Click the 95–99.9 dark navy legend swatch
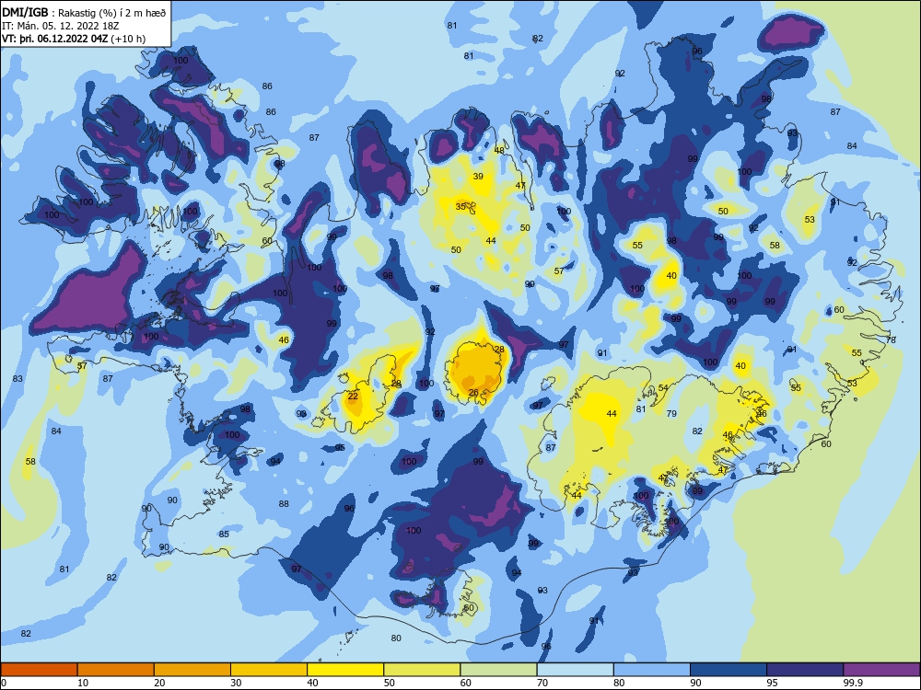The width and height of the screenshot is (921, 690). point(805,670)
